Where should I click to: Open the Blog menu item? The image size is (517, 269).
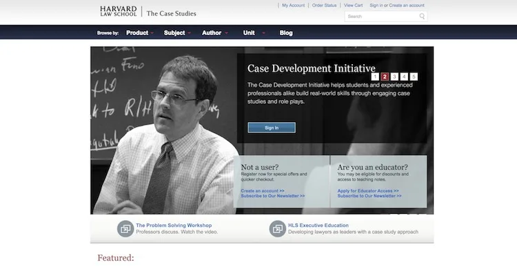tap(286, 32)
